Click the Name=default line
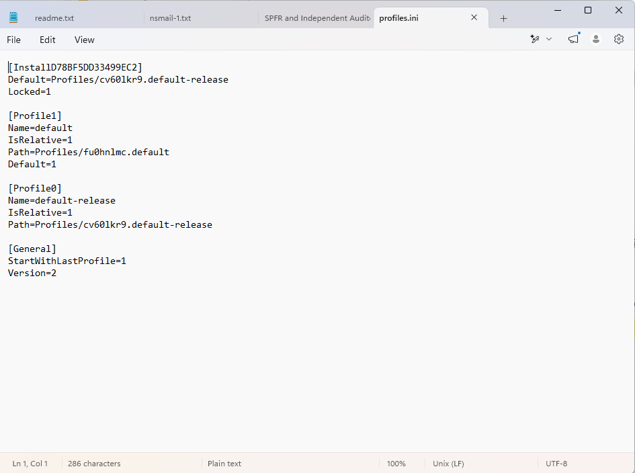 pos(40,128)
